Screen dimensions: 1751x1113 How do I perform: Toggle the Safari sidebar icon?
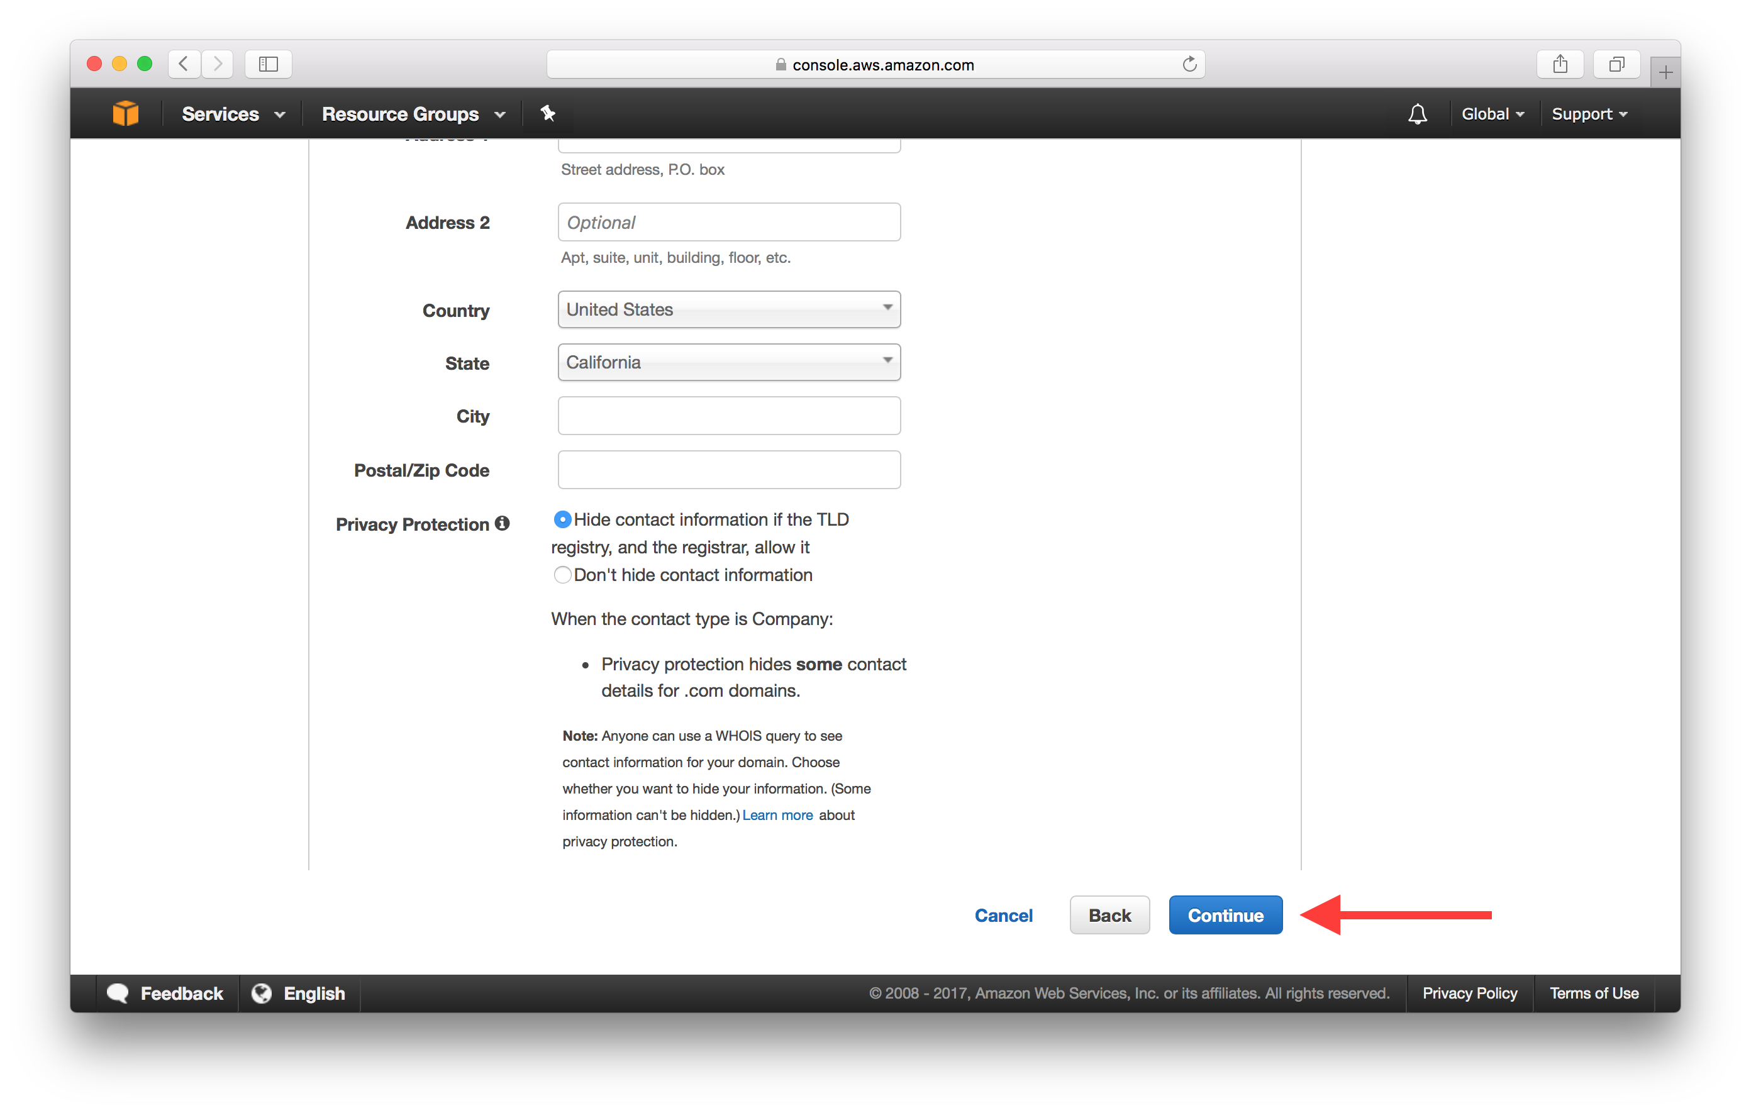tap(269, 65)
